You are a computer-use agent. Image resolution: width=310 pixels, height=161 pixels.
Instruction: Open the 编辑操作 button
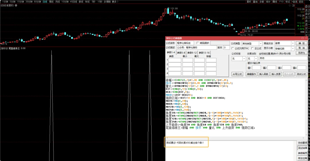tap(251, 74)
